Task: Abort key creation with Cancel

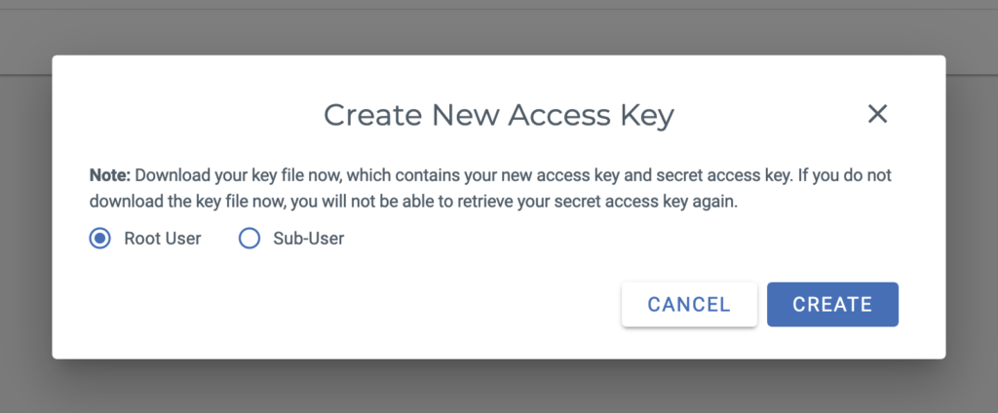Action: [x=689, y=304]
